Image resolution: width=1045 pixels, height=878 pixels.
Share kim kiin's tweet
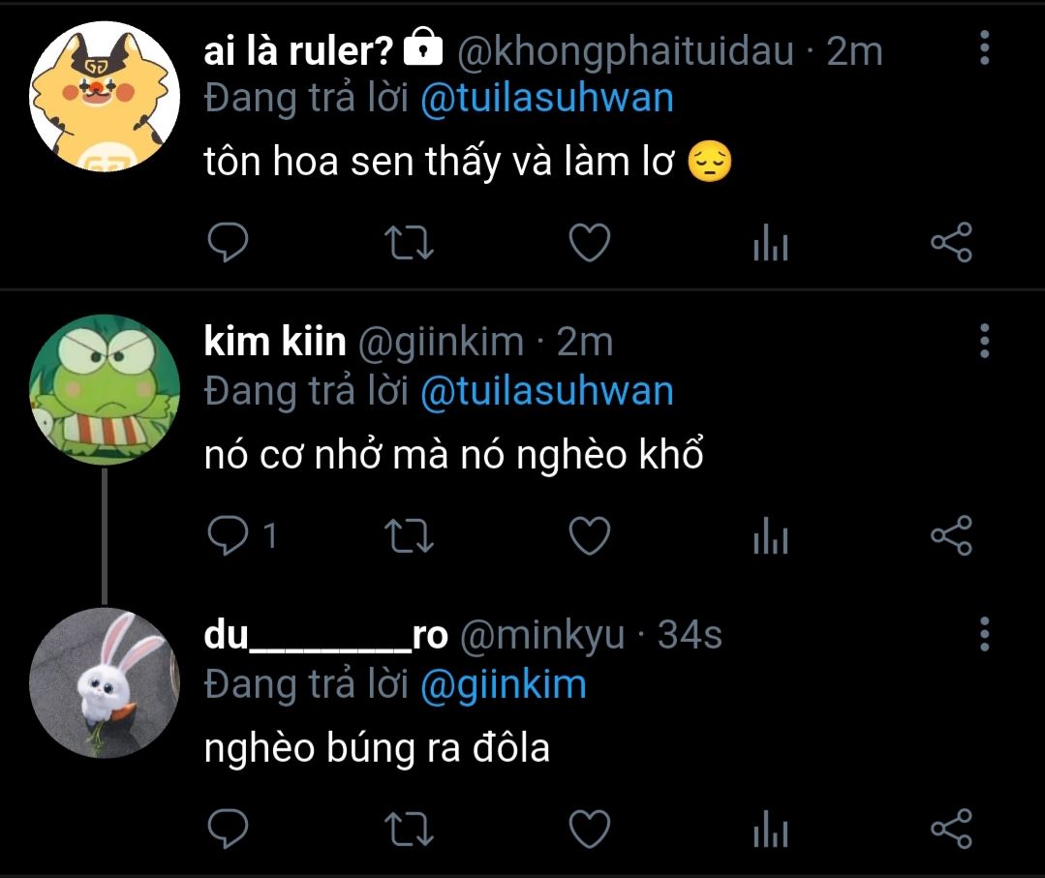tap(950, 535)
